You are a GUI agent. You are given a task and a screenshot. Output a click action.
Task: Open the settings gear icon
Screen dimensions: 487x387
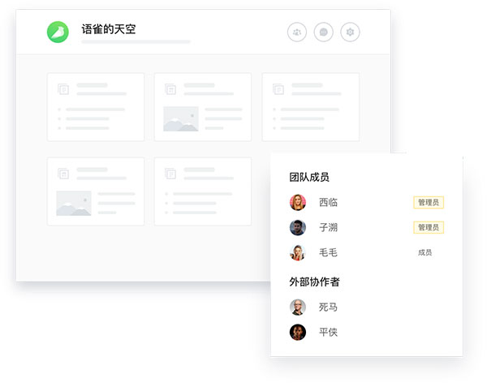click(350, 32)
